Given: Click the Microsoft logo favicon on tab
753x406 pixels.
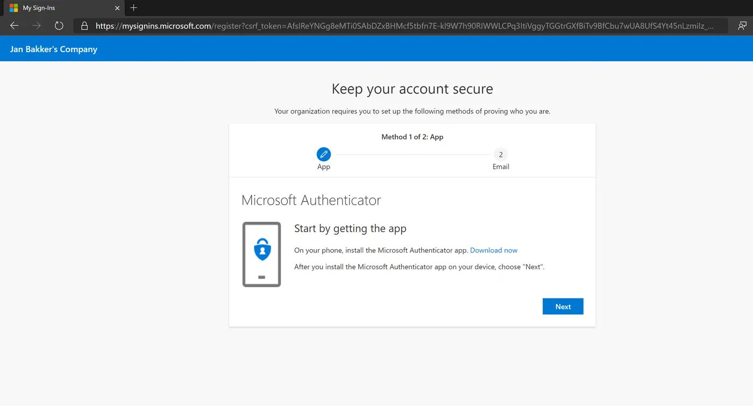Looking at the screenshot, I should (x=13, y=8).
